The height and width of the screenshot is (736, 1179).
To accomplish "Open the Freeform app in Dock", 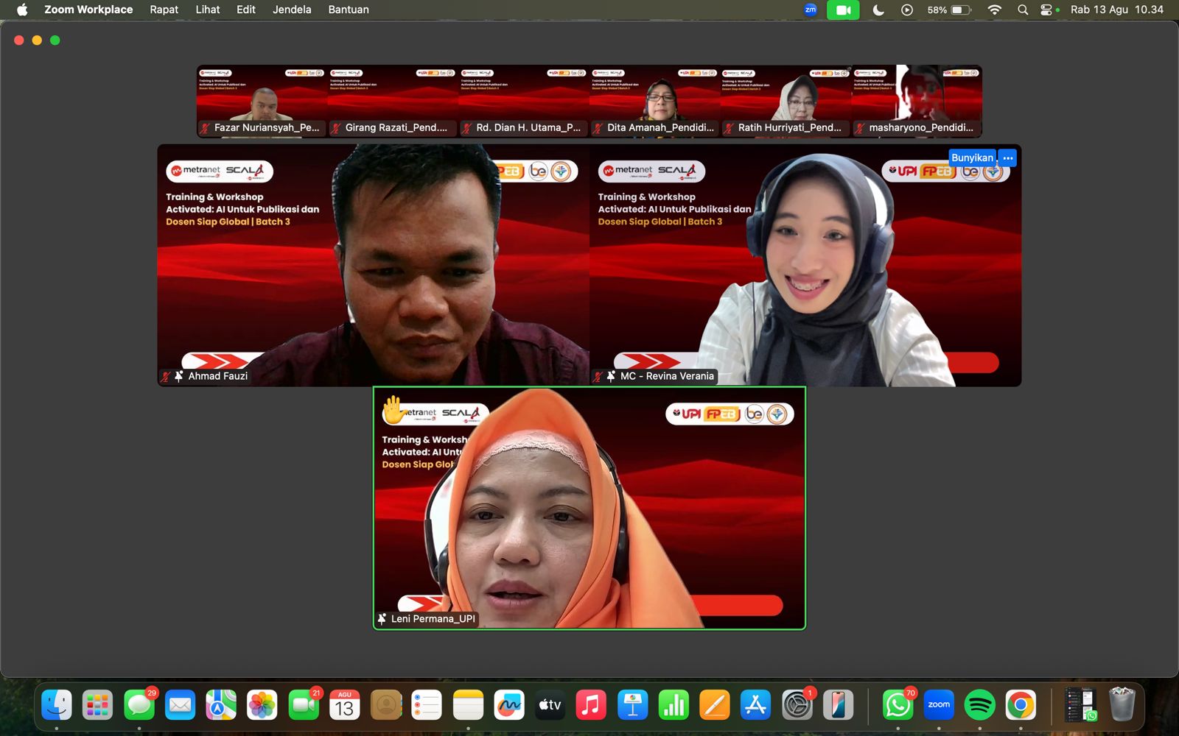I will 509,705.
